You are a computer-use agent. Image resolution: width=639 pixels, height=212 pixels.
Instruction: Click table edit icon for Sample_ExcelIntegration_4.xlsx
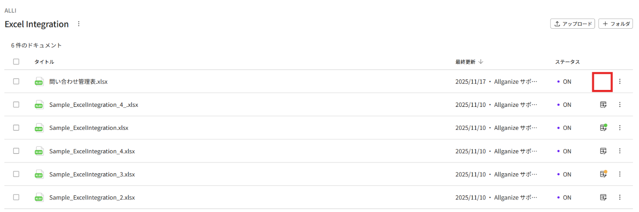[603, 151]
